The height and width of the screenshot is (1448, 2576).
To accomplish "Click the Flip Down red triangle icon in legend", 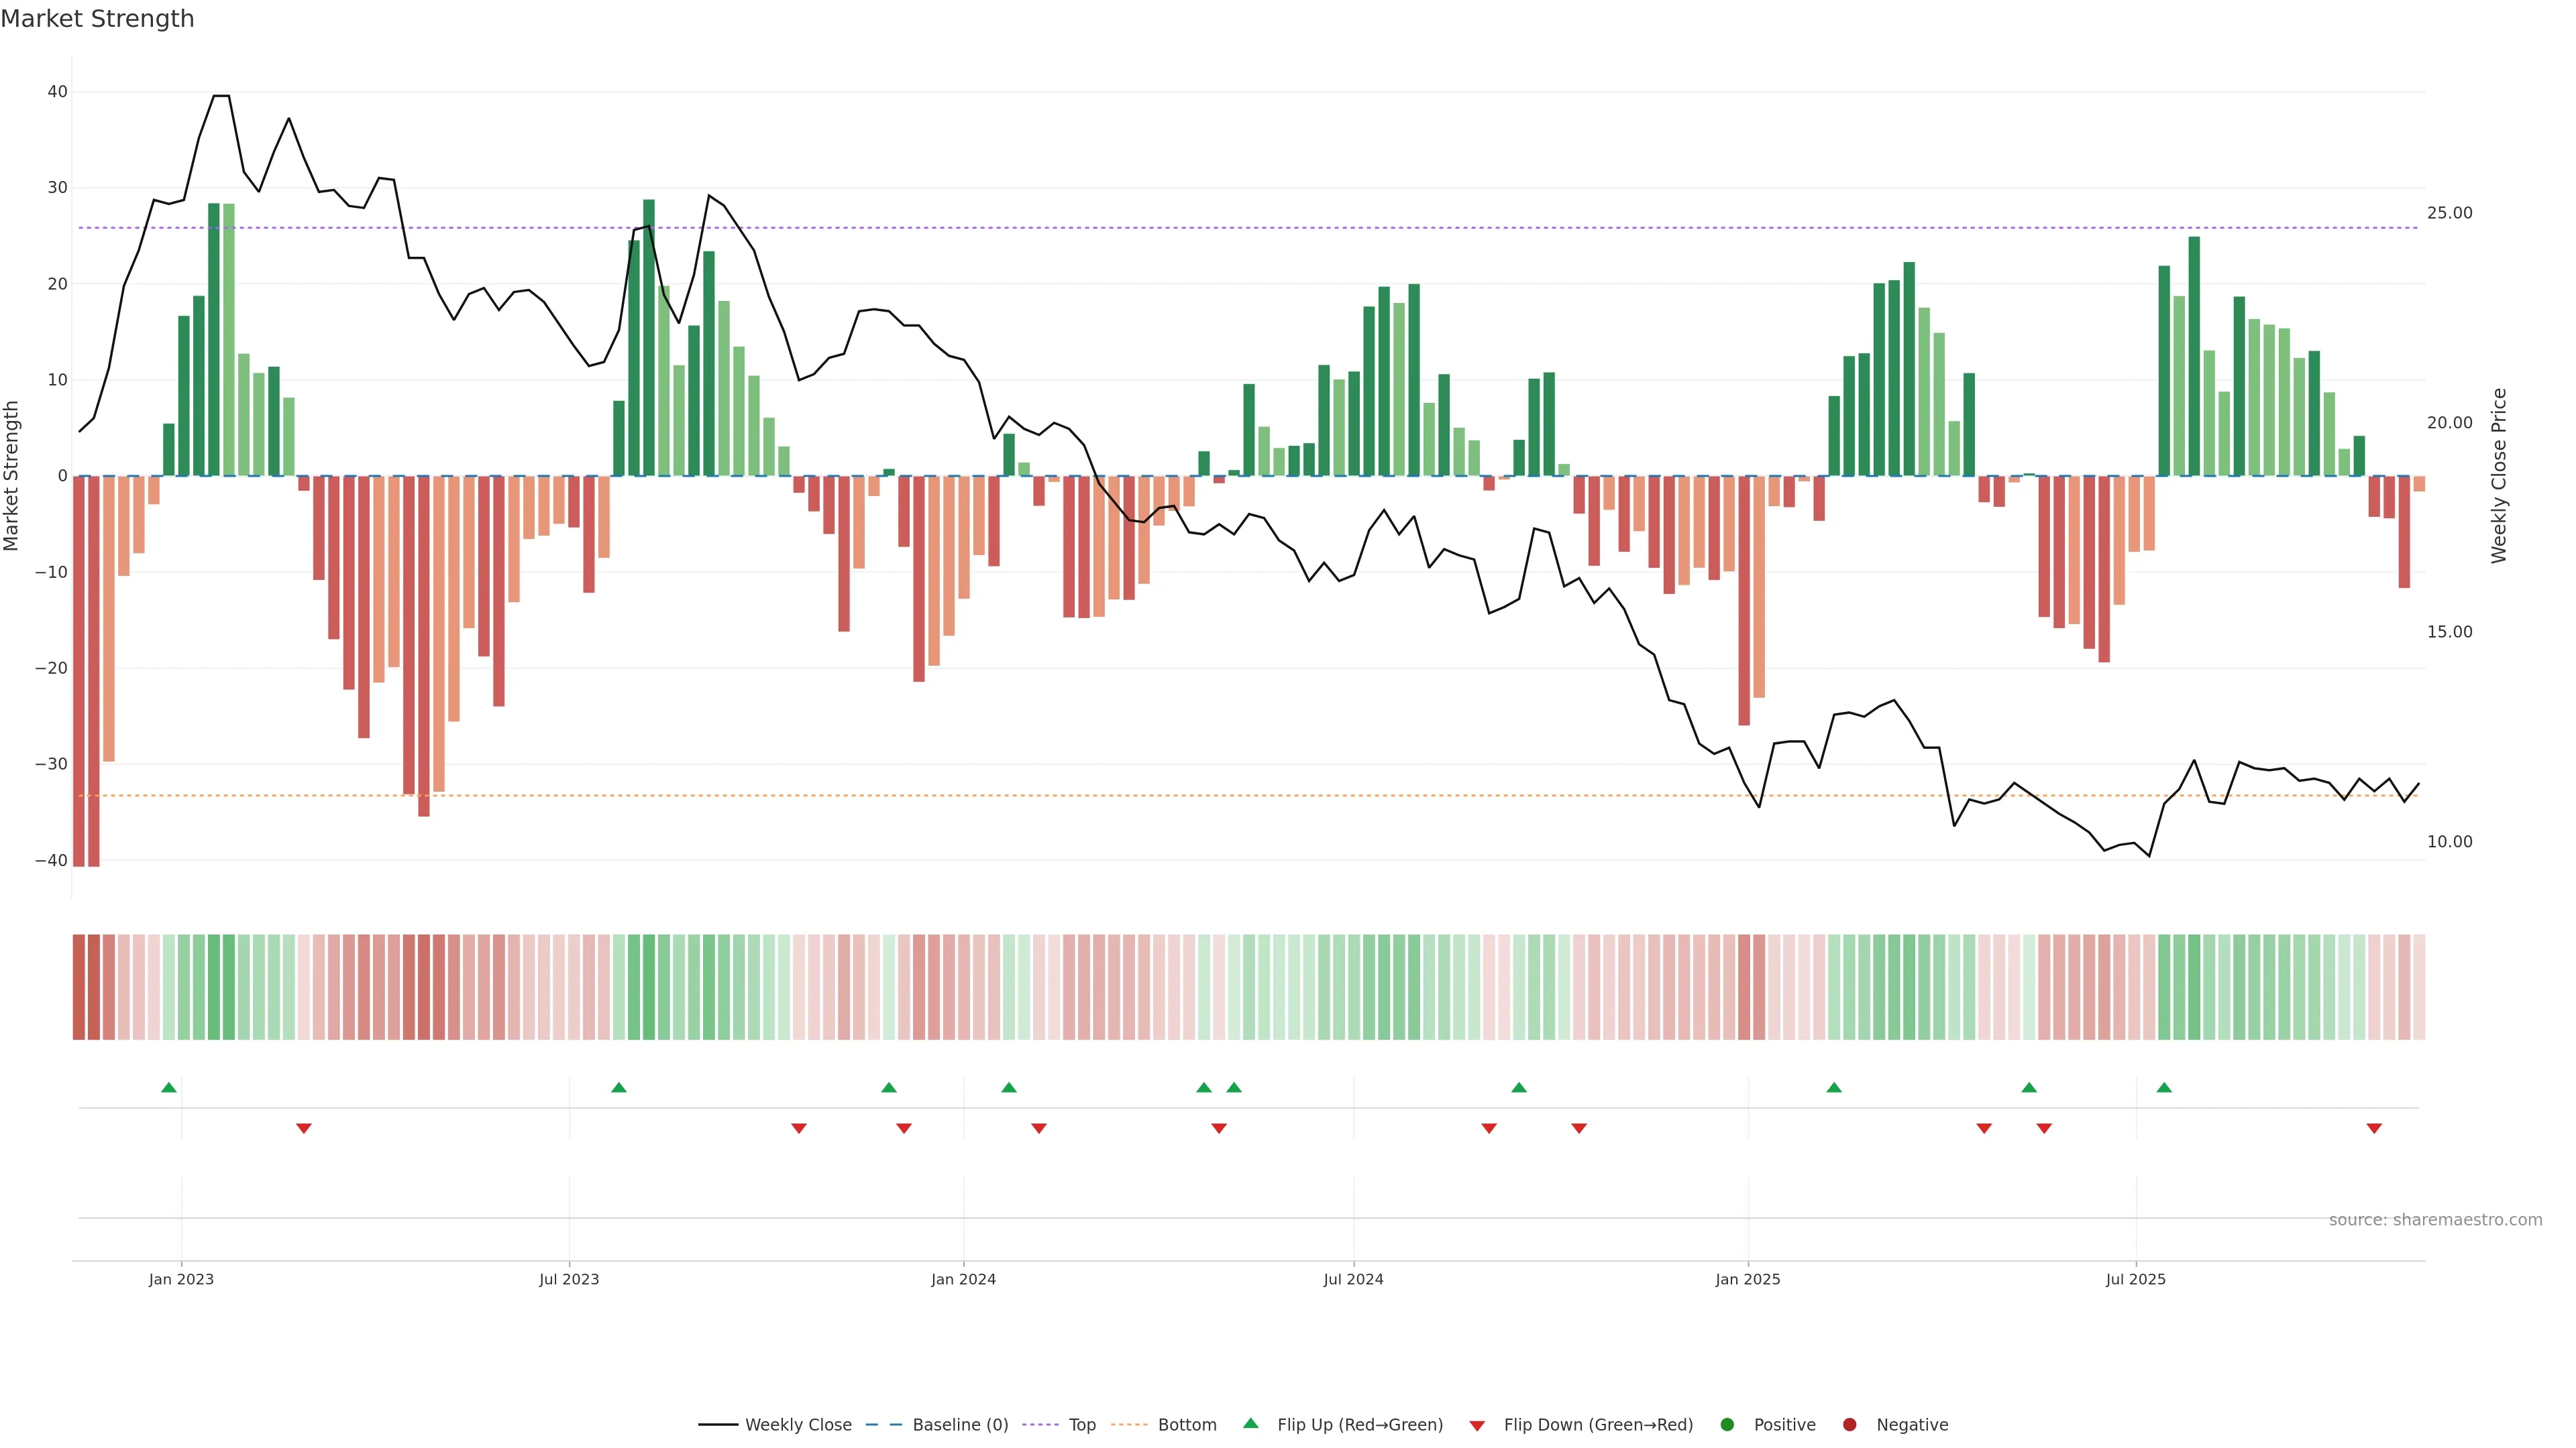I will (1477, 1426).
